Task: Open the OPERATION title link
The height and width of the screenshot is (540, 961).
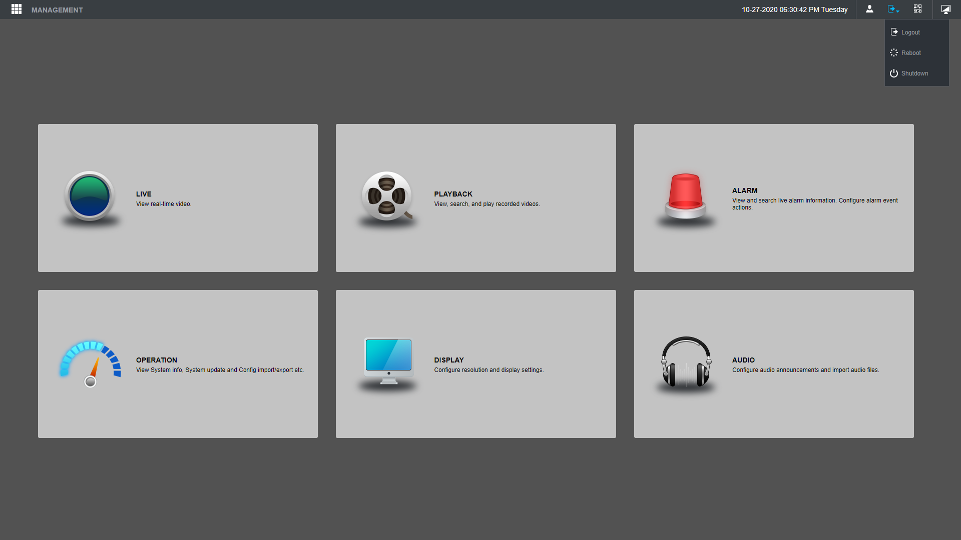Action: [x=157, y=360]
